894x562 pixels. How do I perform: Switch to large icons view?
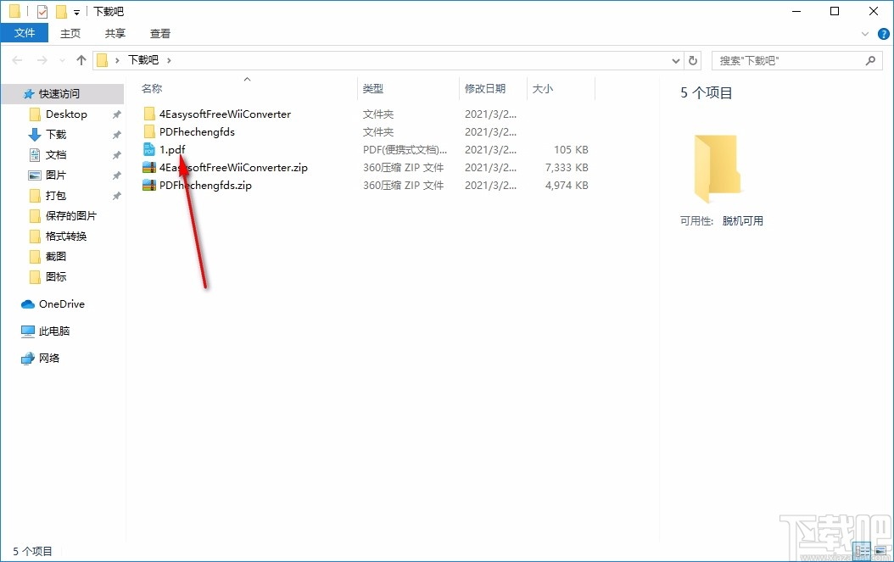pyautogui.click(x=880, y=551)
